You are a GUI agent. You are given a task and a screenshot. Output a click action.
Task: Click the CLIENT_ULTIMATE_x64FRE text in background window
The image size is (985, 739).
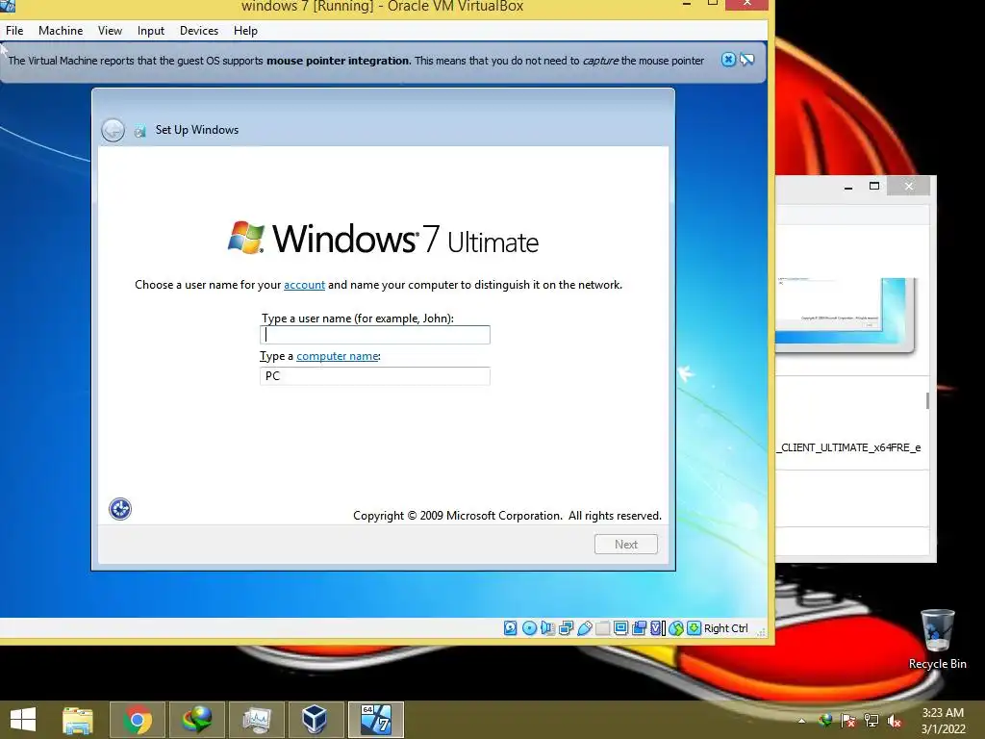[x=849, y=447]
